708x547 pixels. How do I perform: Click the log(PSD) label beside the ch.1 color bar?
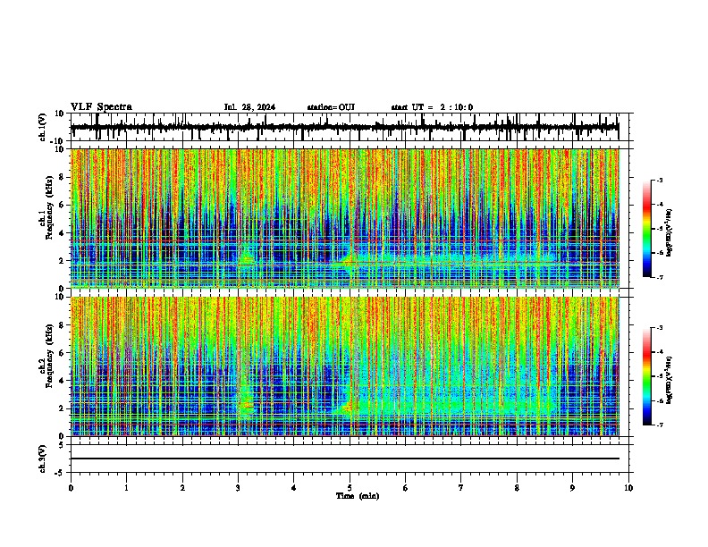pyautogui.click(x=669, y=233)
